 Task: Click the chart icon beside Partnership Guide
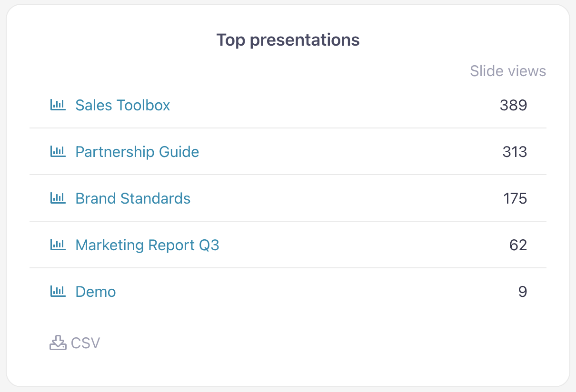[58, 152]
